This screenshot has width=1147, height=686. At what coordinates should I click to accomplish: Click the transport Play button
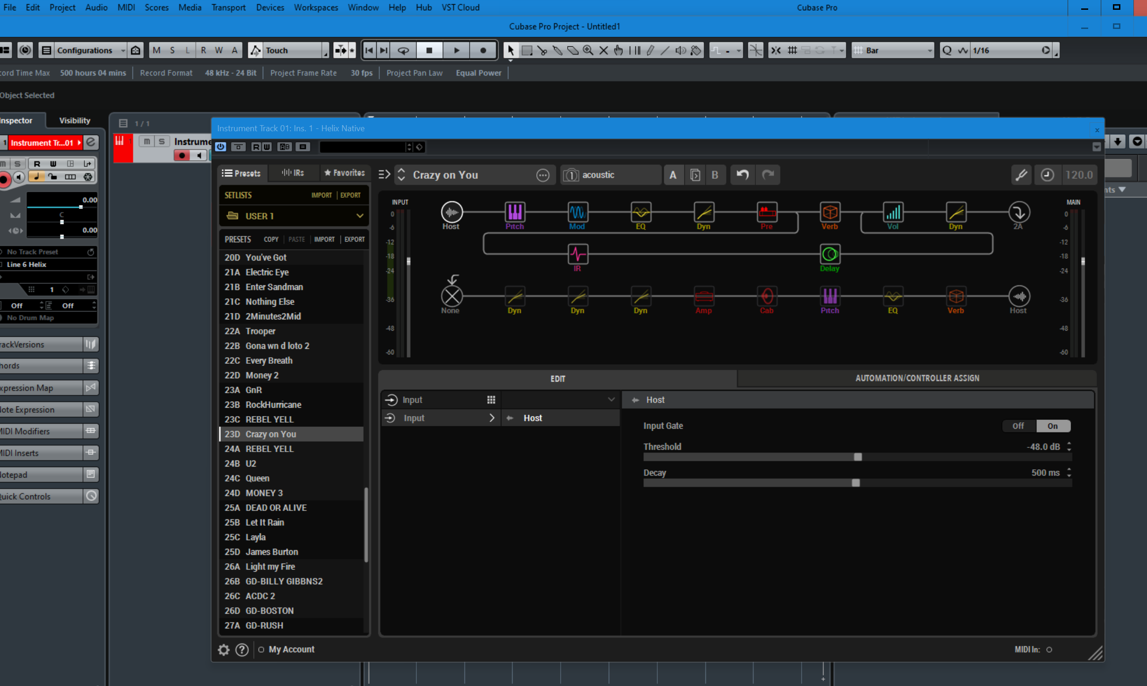coord(456,50)
